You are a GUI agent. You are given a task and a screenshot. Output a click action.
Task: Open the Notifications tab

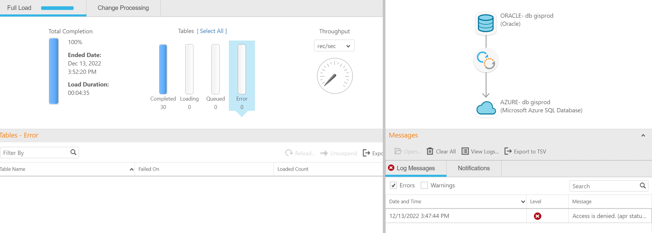(x=474, y=168)
